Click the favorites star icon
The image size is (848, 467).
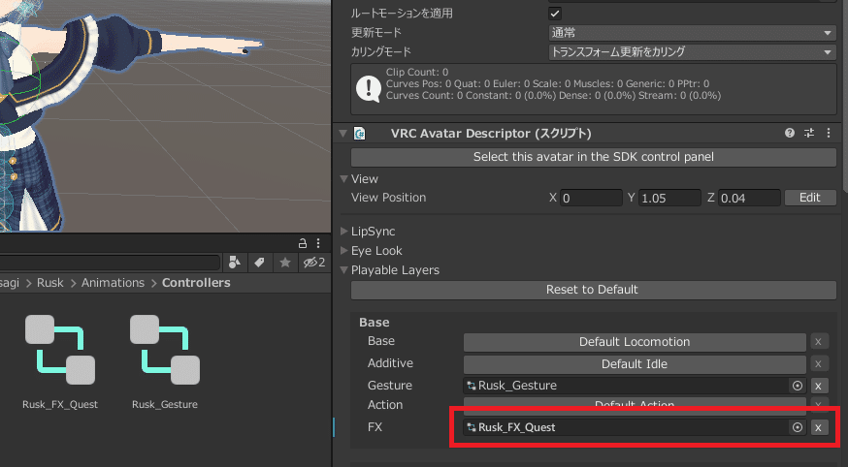285,263
